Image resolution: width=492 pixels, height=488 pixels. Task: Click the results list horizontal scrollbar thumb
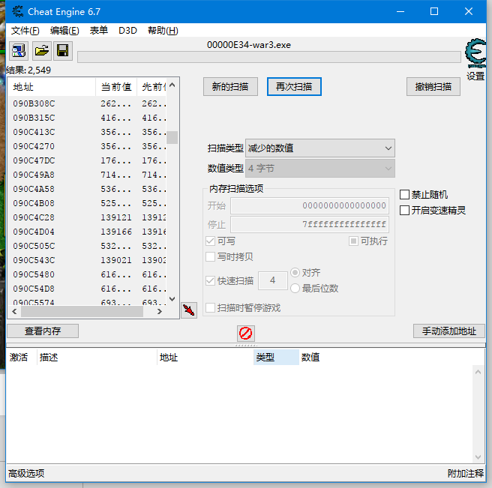point(82,311)
